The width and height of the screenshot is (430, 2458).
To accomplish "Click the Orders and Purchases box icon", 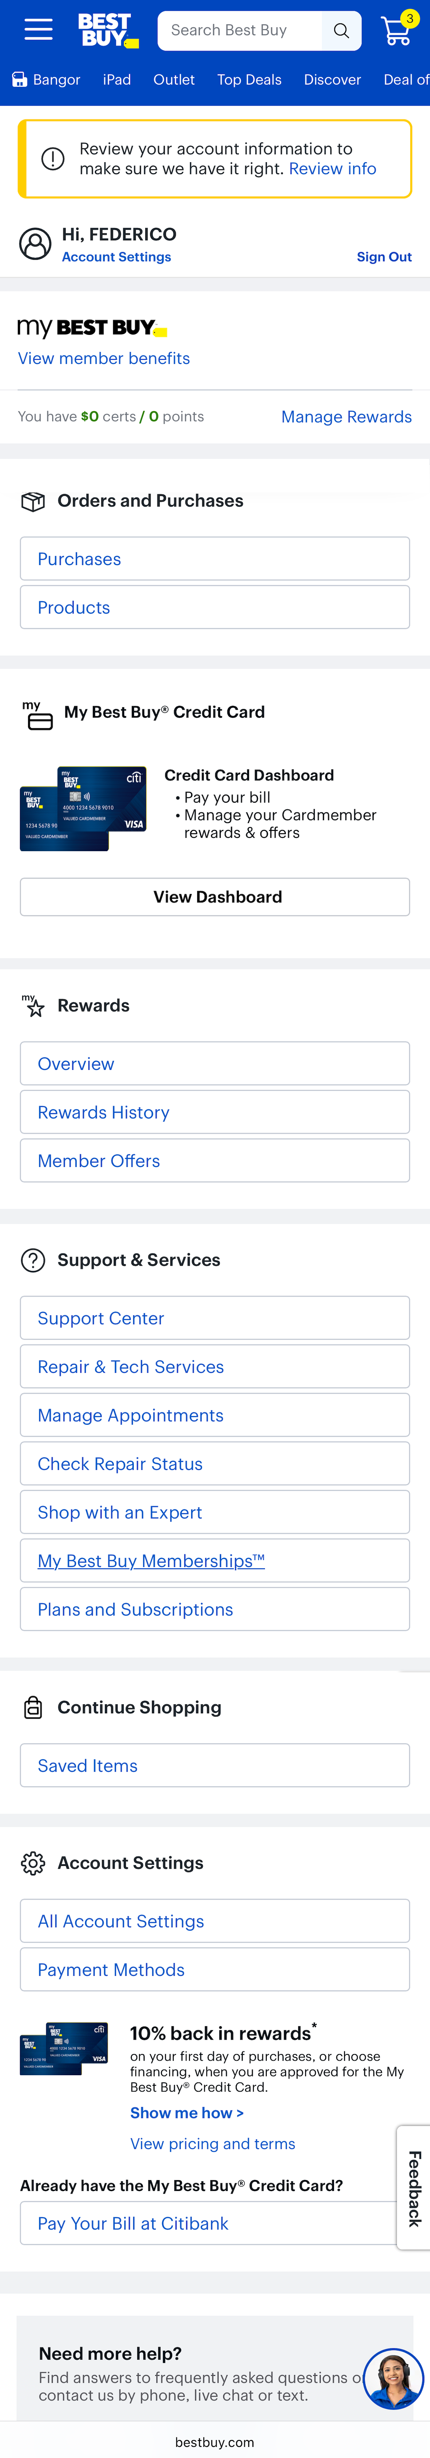I will click(x=33, y=500).
